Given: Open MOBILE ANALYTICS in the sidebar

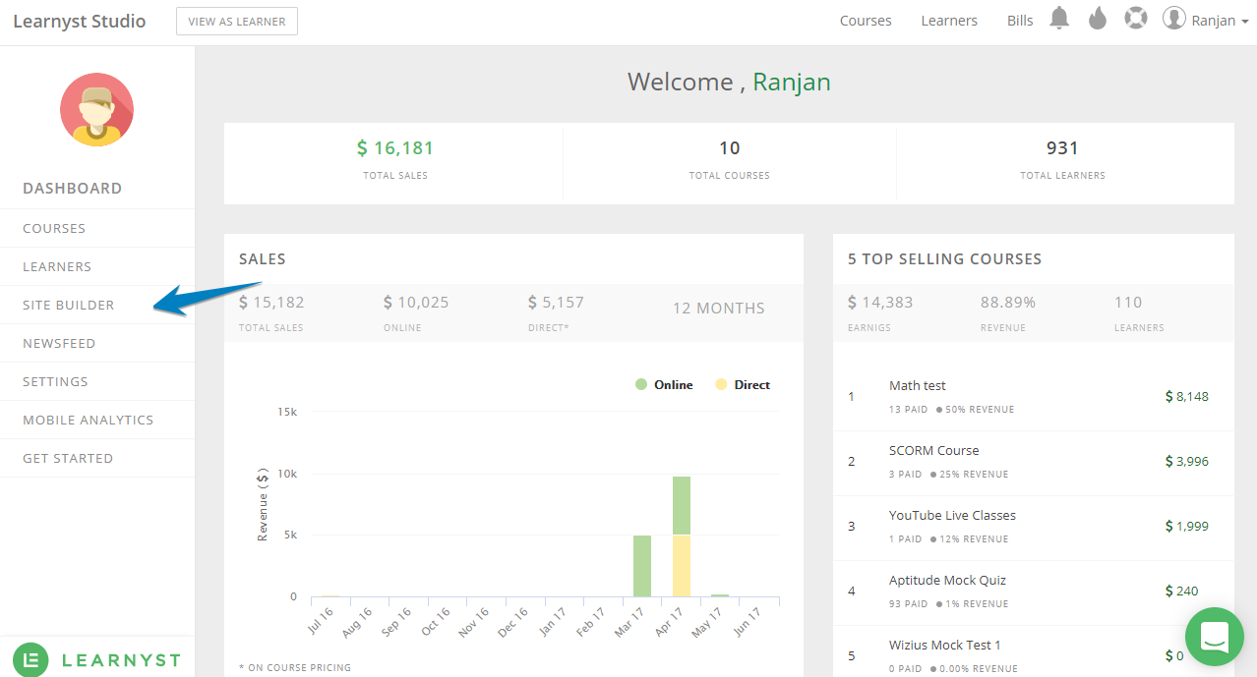Looking at the screenshot, I should click(89, 420).
